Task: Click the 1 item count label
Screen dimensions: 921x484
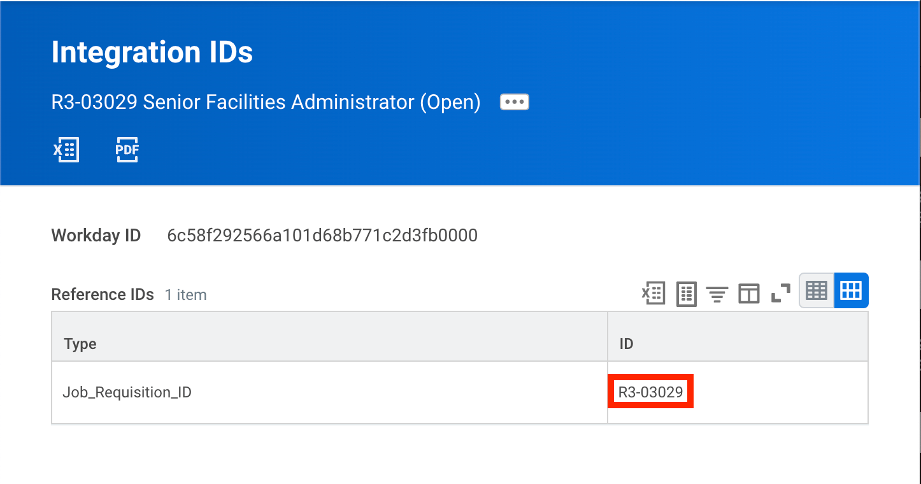Action: (x=185, y=295)
